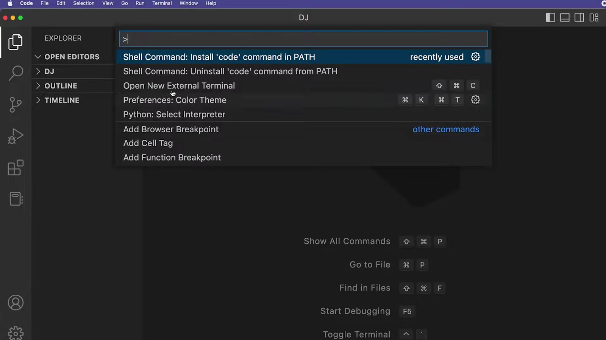Click the command palette input field

(303, 39)
